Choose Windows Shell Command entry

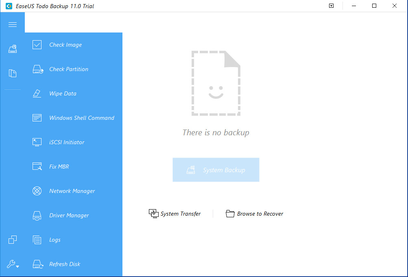pyautogui.click(x=82, y=118)
